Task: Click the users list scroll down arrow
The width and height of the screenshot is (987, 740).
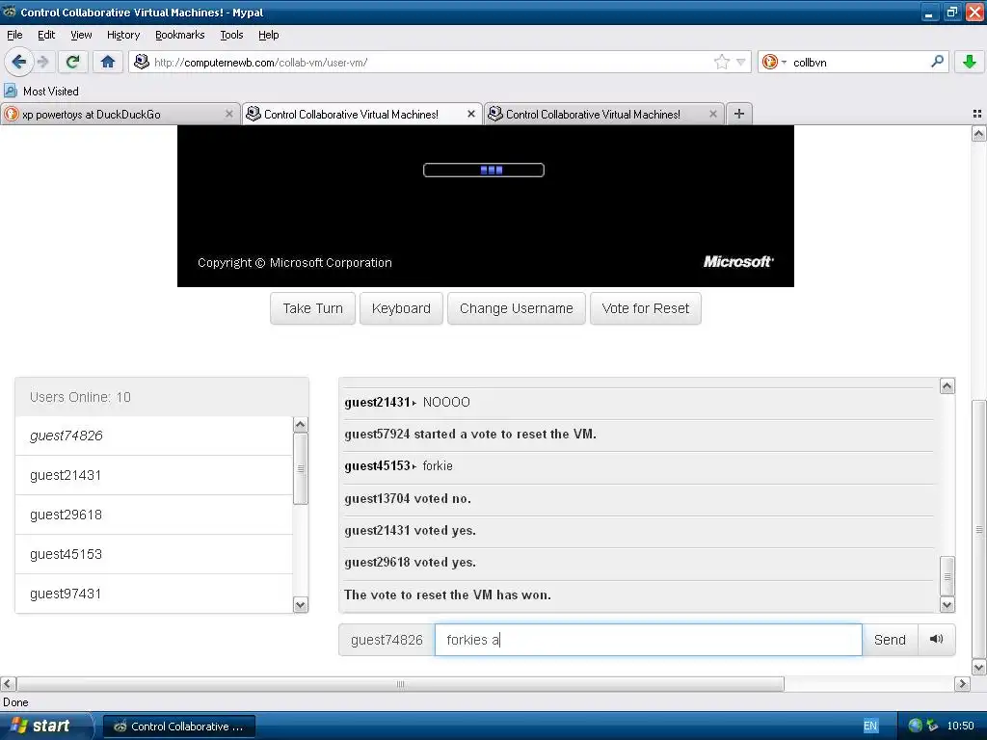Action: (x=301, y=605)
